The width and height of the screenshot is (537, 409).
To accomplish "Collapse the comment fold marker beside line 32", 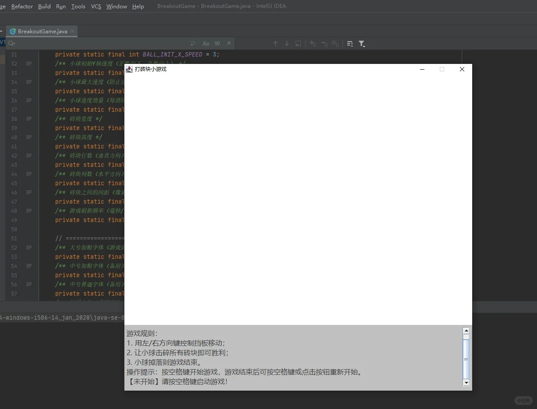I will coord(29,63).
